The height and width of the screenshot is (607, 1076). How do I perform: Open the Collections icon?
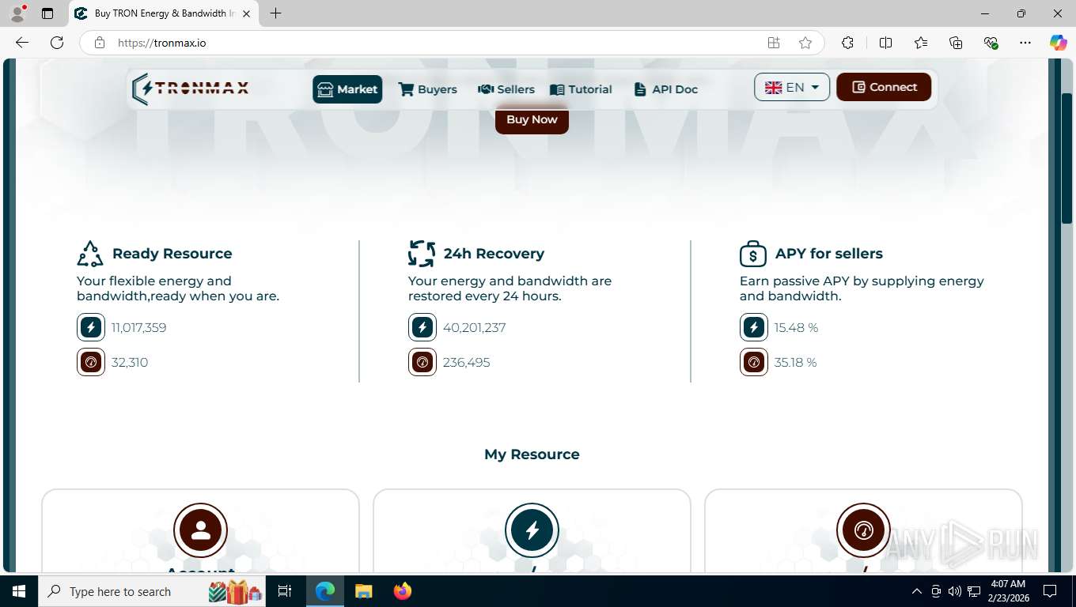click(956, 43)
